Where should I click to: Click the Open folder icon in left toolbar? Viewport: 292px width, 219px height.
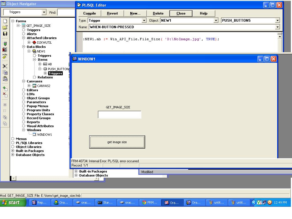click(x=5, y=27)
